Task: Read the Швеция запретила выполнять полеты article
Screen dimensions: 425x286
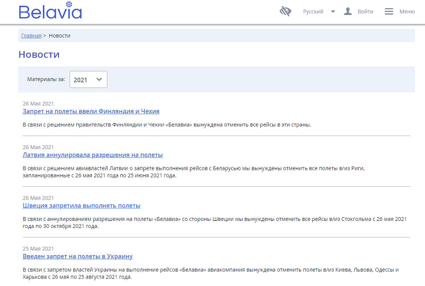Action: (x=81, y=206)
